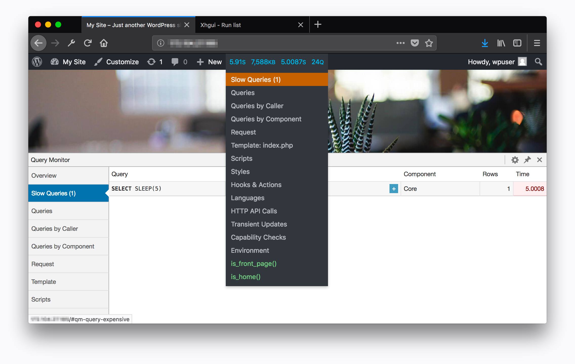Open Howdy, wpuser profile link

[491, 62]
